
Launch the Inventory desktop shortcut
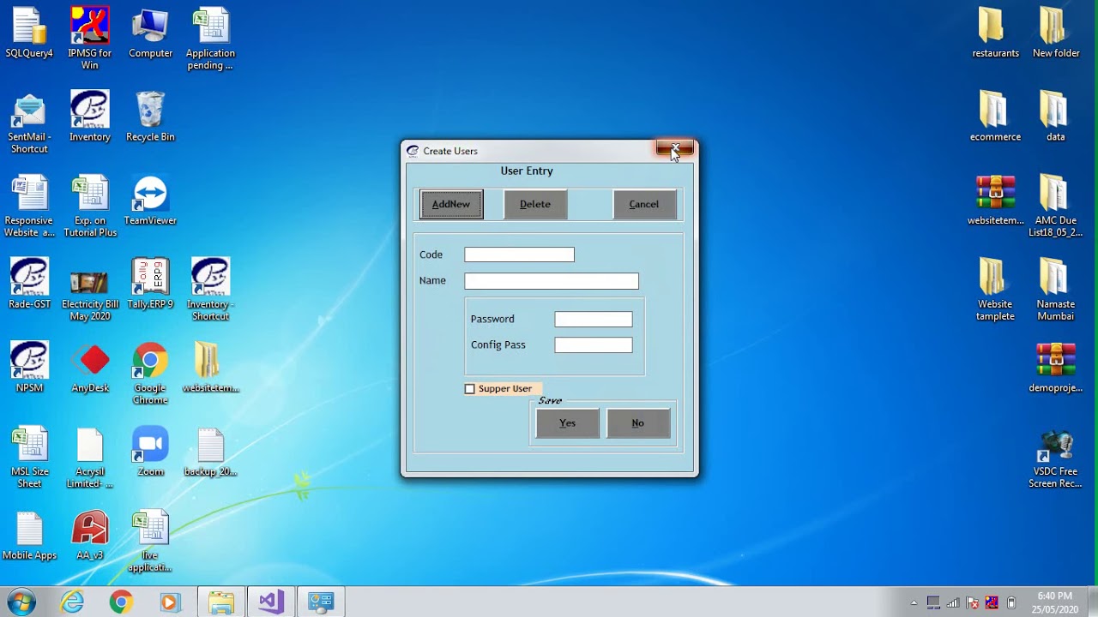coord(90,117)
